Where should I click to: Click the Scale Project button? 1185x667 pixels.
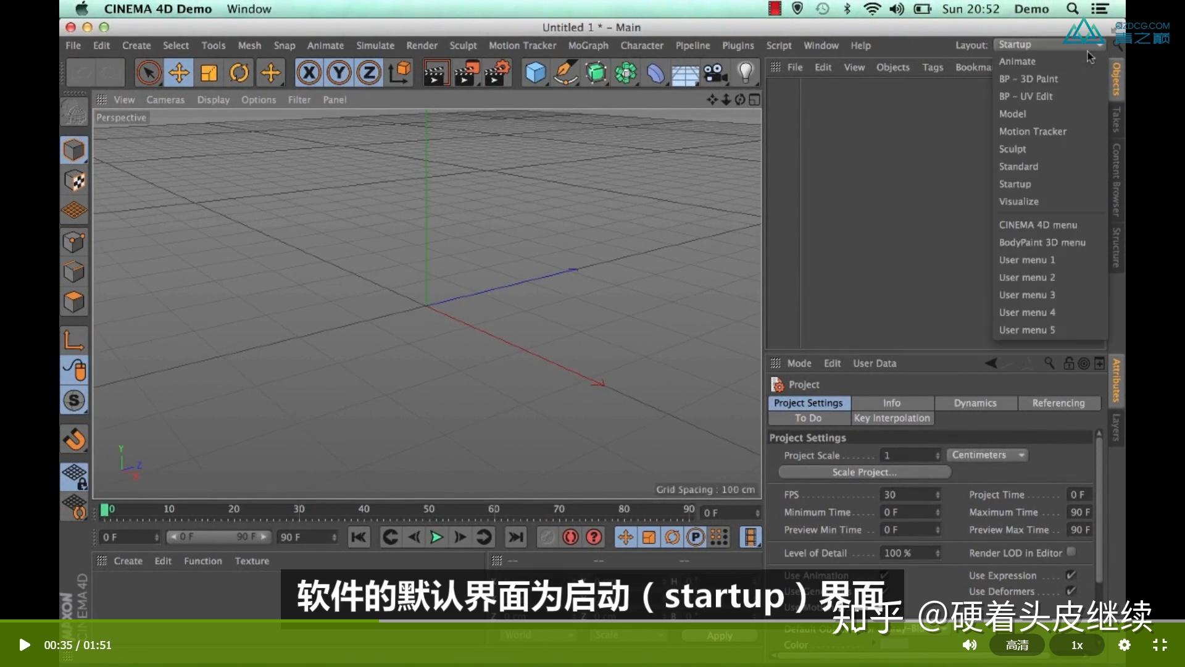[x=863, y=472]
